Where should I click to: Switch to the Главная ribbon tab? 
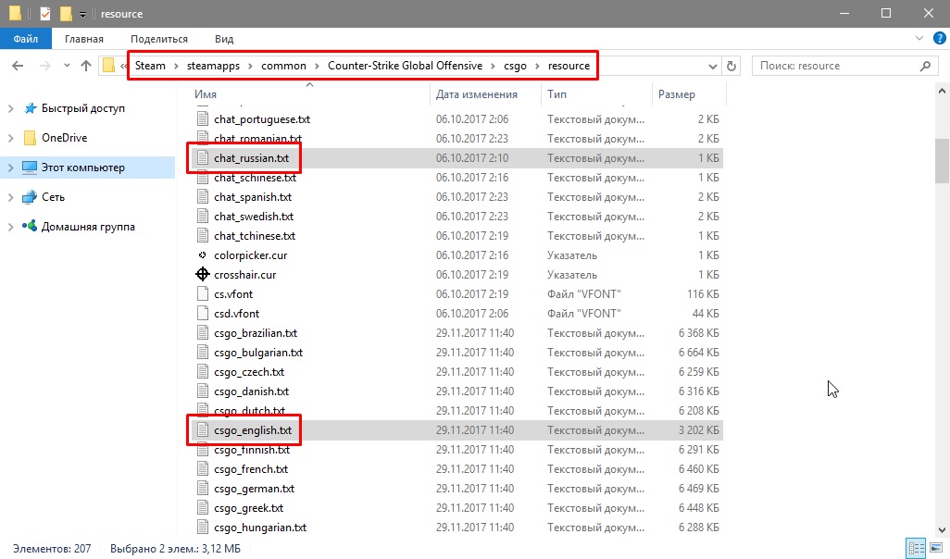point(84,39)
